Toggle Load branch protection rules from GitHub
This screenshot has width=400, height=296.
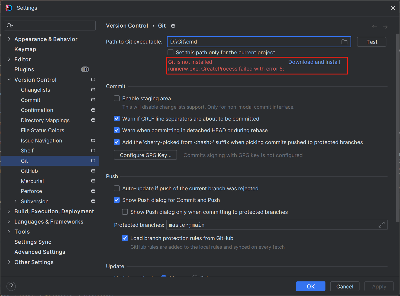pyautogui.click(x=125, y=238)
